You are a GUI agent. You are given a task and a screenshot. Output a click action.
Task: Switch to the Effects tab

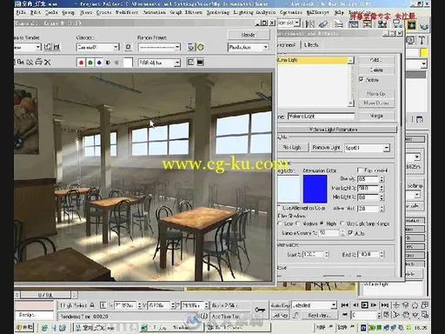[311, 45]
